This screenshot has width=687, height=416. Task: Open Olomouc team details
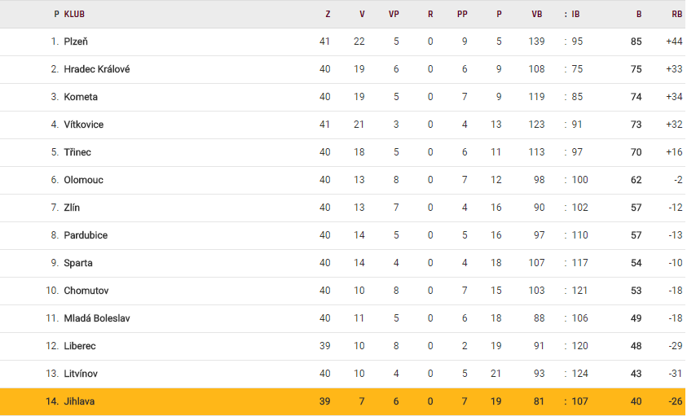tap(84, 180)
